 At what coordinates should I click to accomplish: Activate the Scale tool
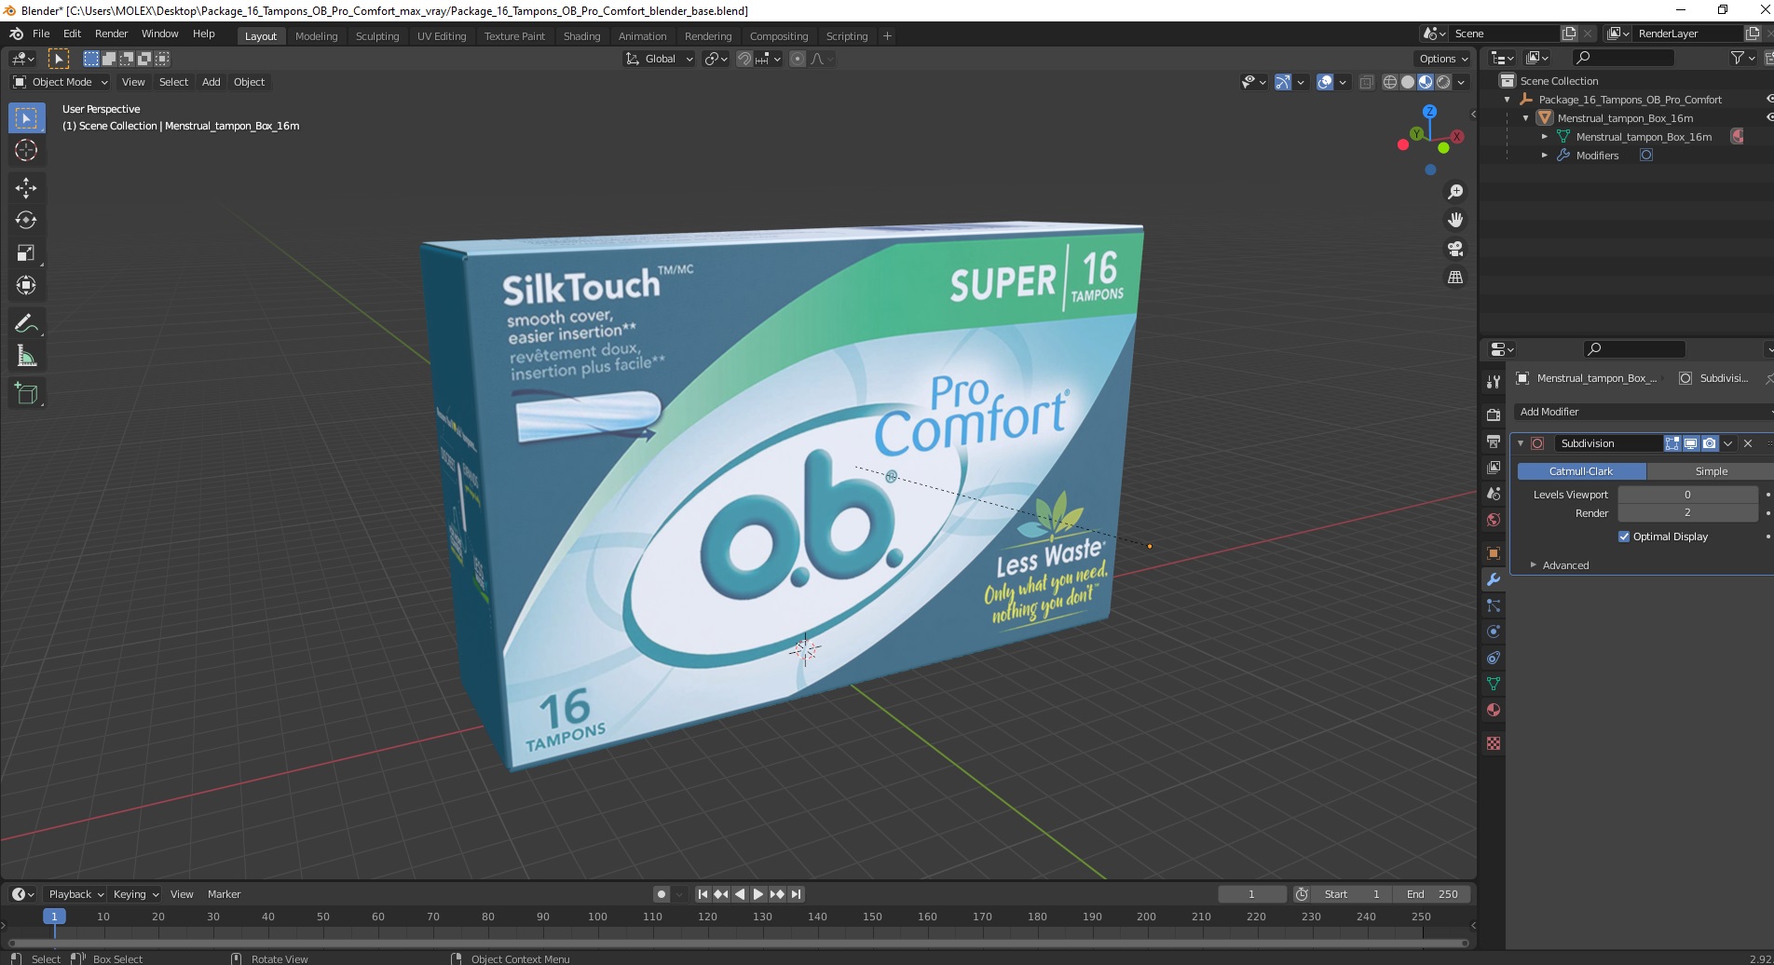(x=26, y=253)
